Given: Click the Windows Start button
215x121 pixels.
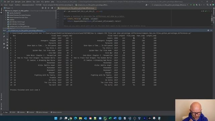Looking at the screenshot, I should 56,118.
